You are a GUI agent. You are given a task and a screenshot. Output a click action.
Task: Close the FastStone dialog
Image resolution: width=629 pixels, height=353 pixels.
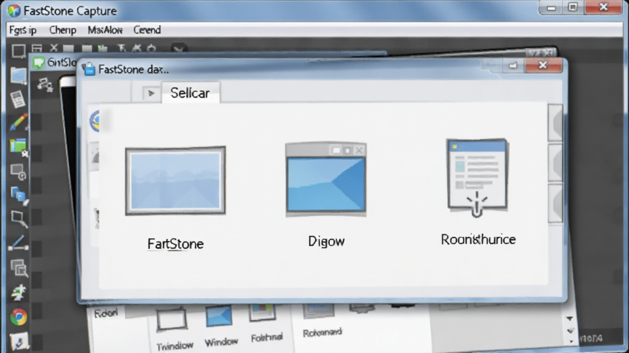pyautogui.click(x=543, y=65)
